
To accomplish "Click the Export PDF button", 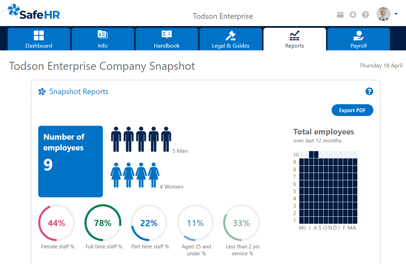I will [352, 110].
